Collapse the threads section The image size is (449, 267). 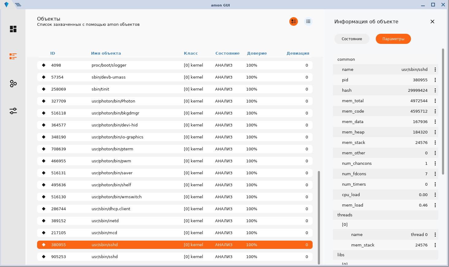pos(345,215)
